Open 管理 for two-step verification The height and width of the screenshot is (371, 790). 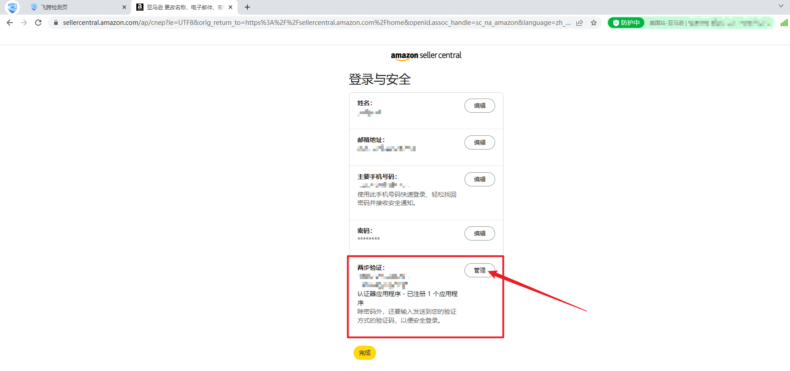click(479, 270)
